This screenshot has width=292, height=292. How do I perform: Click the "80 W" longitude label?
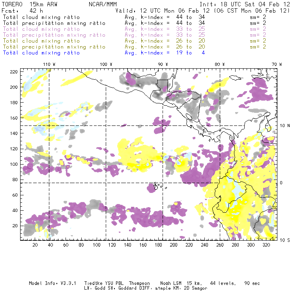coord(219,64)
